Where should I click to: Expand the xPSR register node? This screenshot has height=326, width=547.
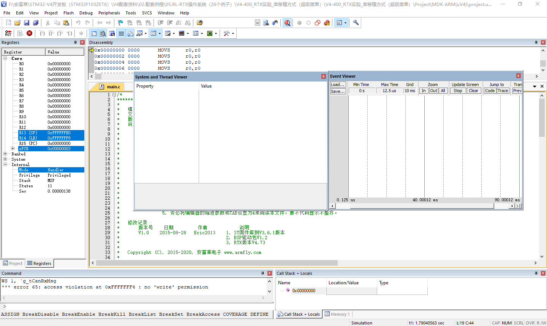click(x=13, y=149)
